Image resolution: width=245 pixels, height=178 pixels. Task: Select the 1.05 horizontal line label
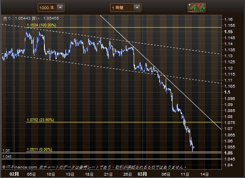tap(6, 151)
